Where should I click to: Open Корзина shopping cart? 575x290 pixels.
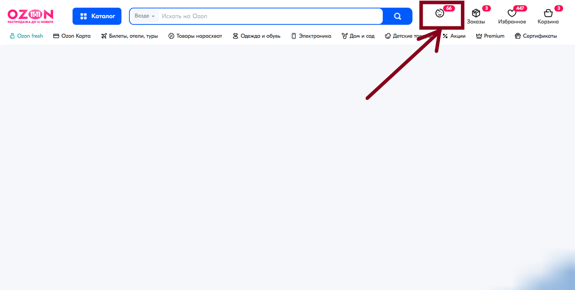tap(548, 16)
